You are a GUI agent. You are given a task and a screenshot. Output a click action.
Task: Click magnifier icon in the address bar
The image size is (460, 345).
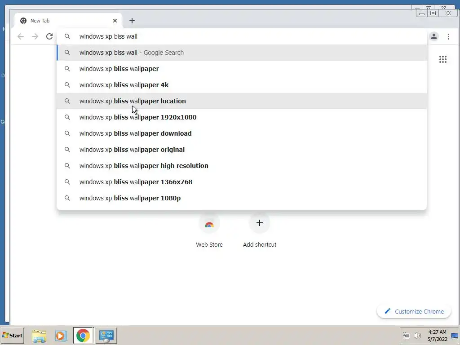(67, 36)
